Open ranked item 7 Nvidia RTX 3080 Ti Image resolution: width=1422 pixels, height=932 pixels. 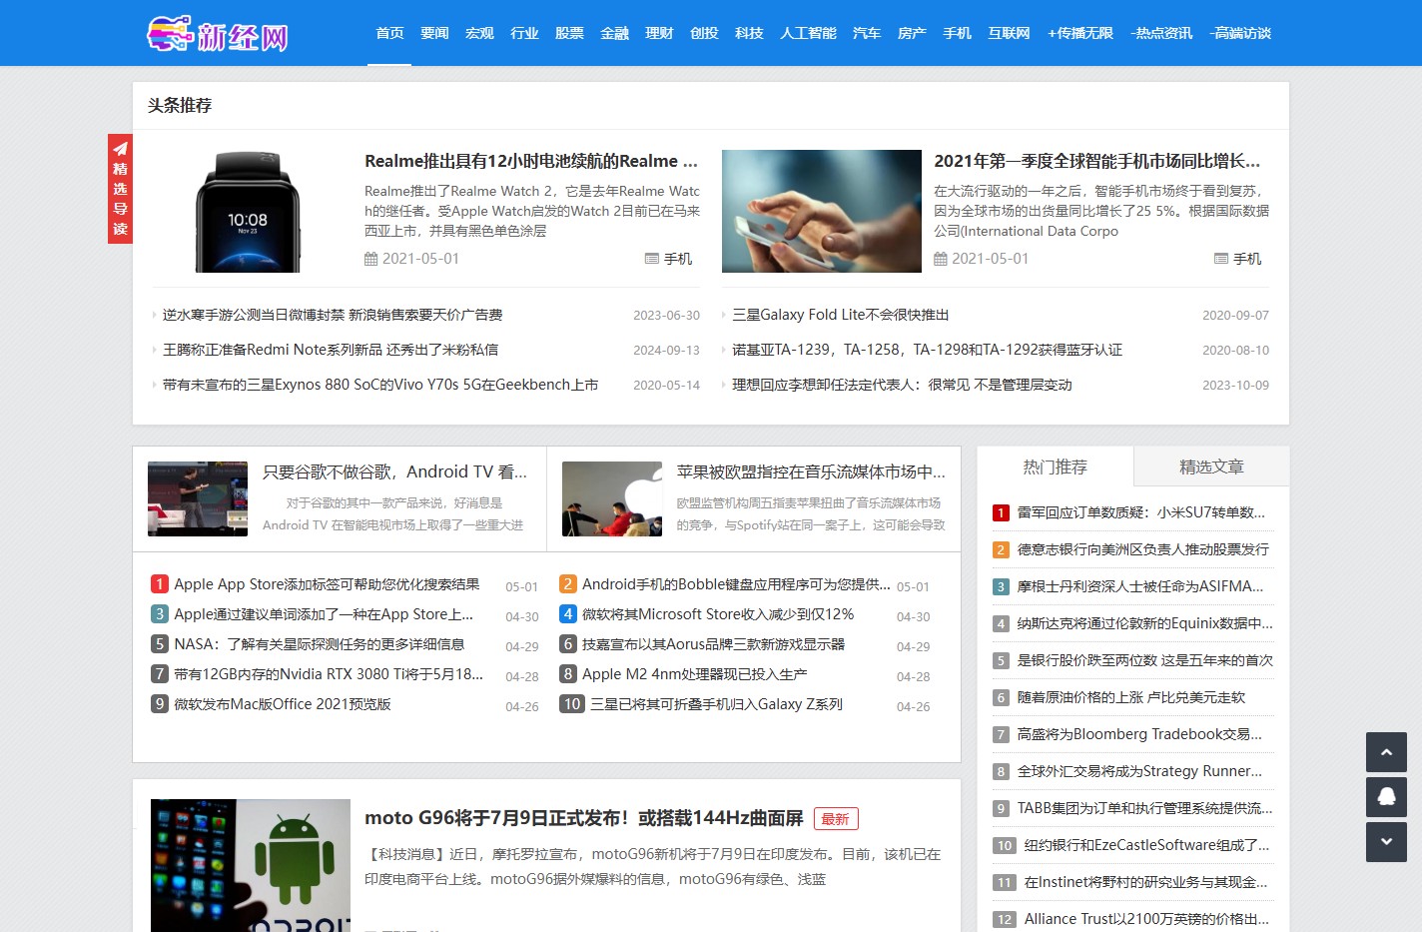coord(329,674)
